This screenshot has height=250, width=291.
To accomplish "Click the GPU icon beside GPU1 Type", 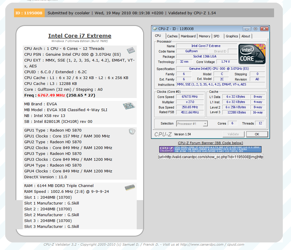I will (132, 131).
